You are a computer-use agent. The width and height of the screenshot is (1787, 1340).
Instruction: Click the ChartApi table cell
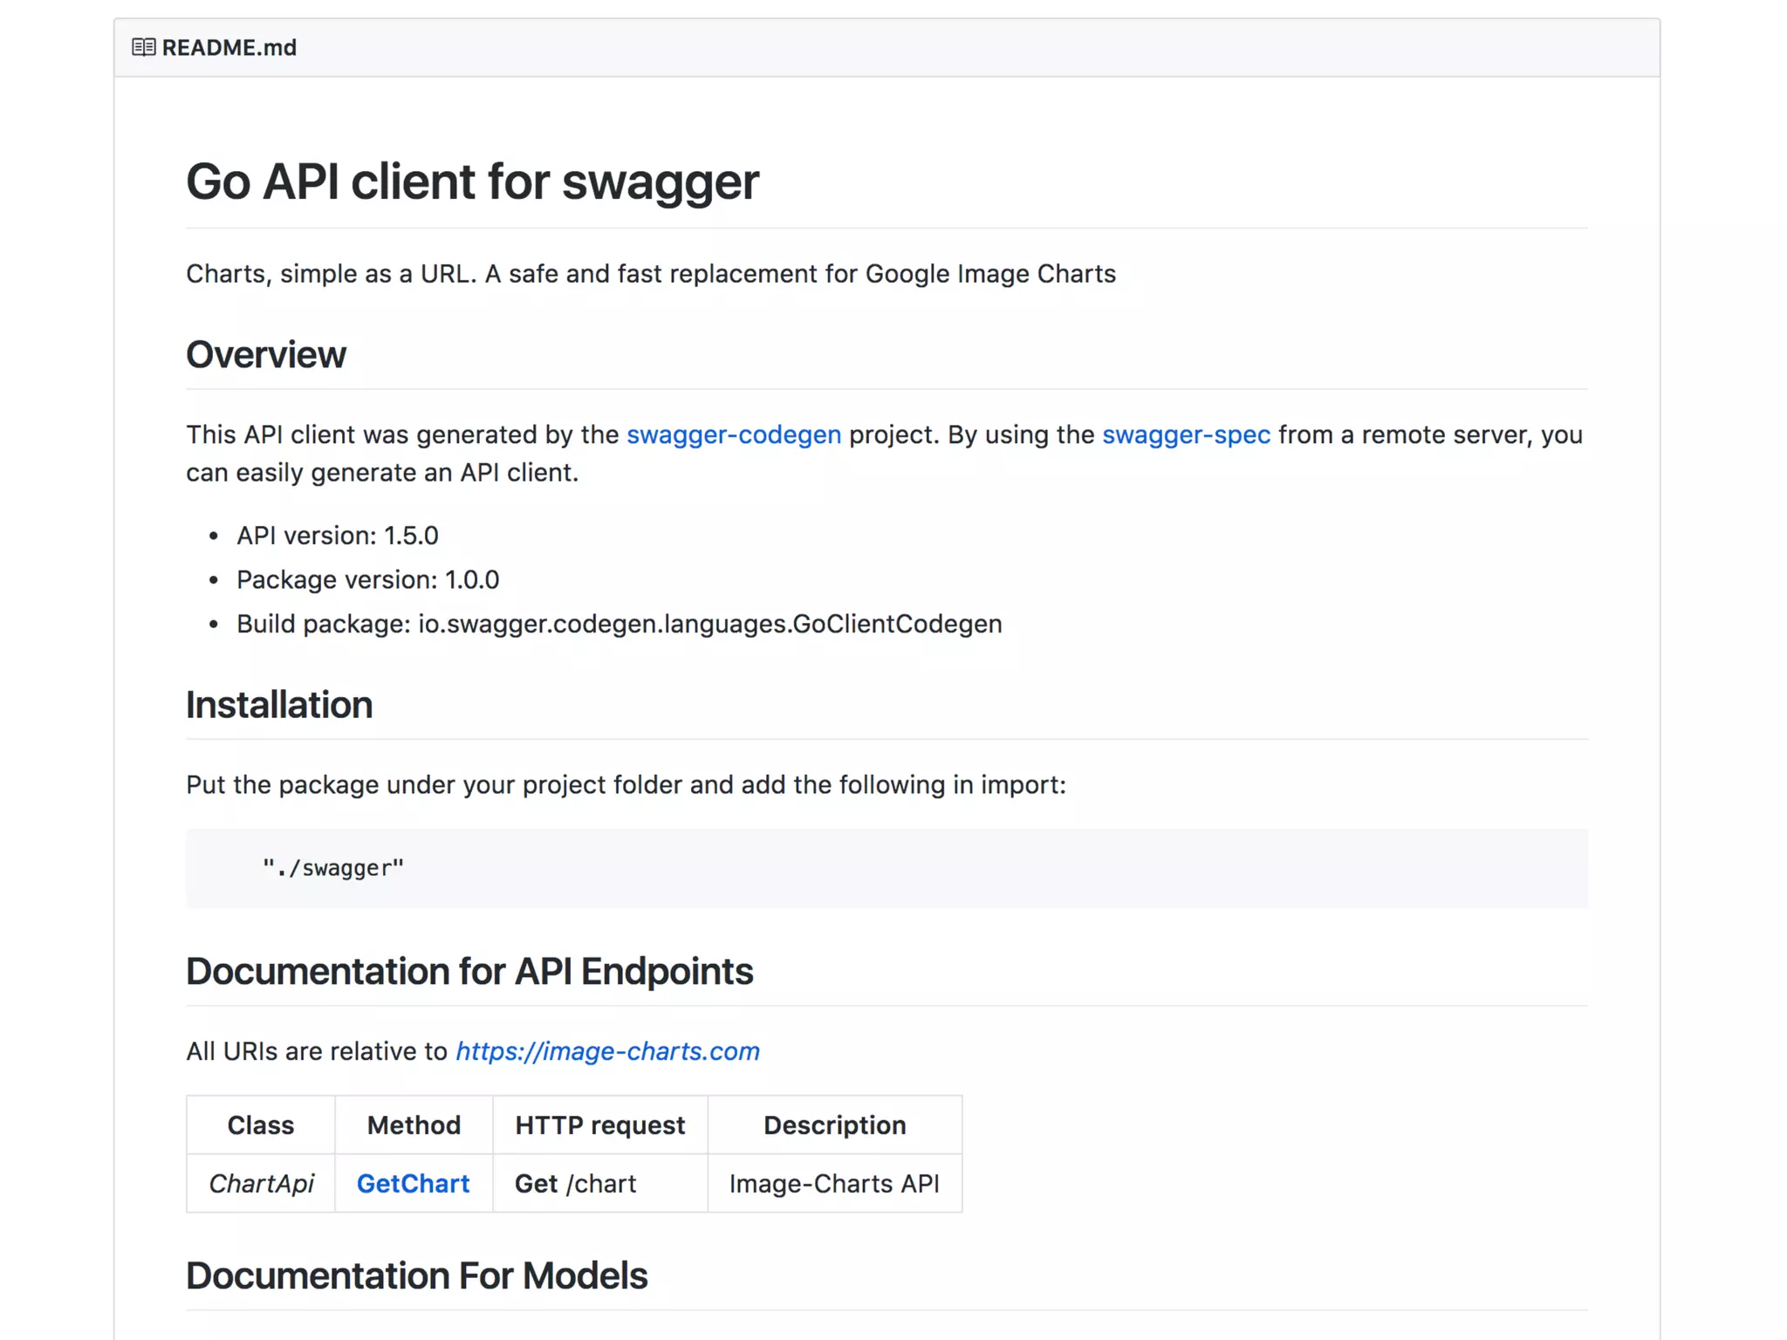[x=261, y=1184]
